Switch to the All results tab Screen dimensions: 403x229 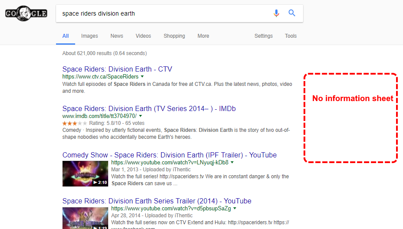[66, 36]
